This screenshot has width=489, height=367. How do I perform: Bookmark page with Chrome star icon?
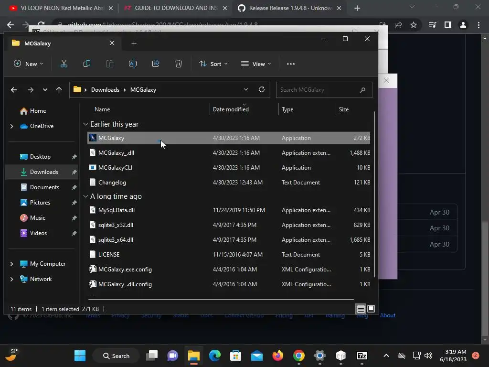[414, 25]
